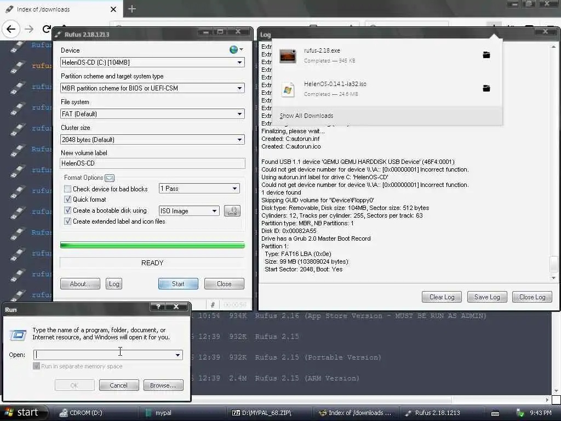Image resolution: width=561 pixels, height=421 pixels.
Task: Click the READY status text
Action: coord(152,263)
